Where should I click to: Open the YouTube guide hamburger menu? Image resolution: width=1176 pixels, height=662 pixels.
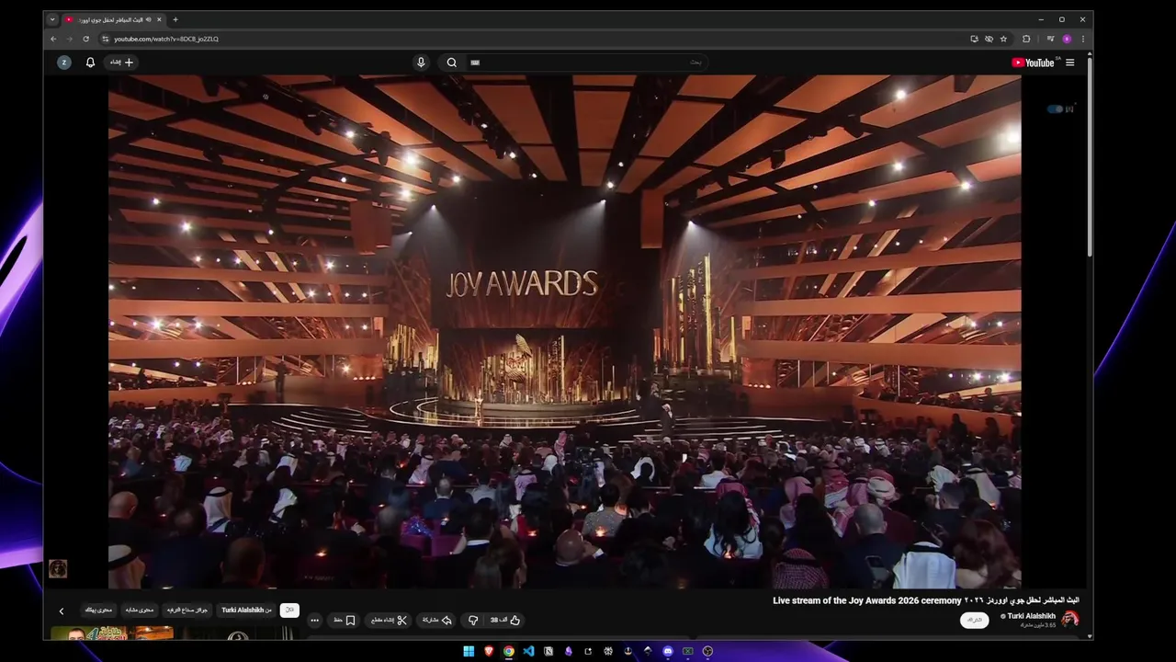click(1069, 63)
